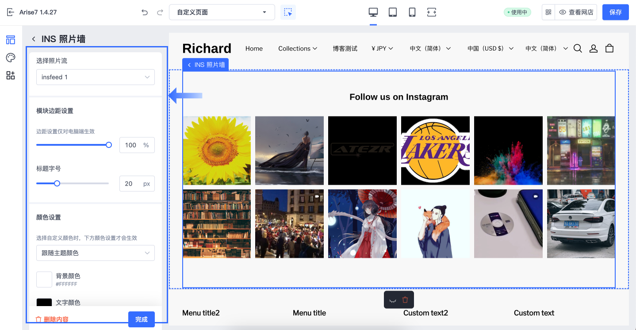Switch to mobile phone preview mode
Viewport: 636px width, 330px height.
coord(412,12)
